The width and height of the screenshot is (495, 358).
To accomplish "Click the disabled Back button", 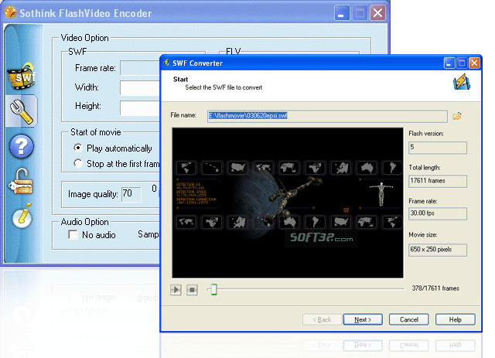I will (x=322, y=319).
